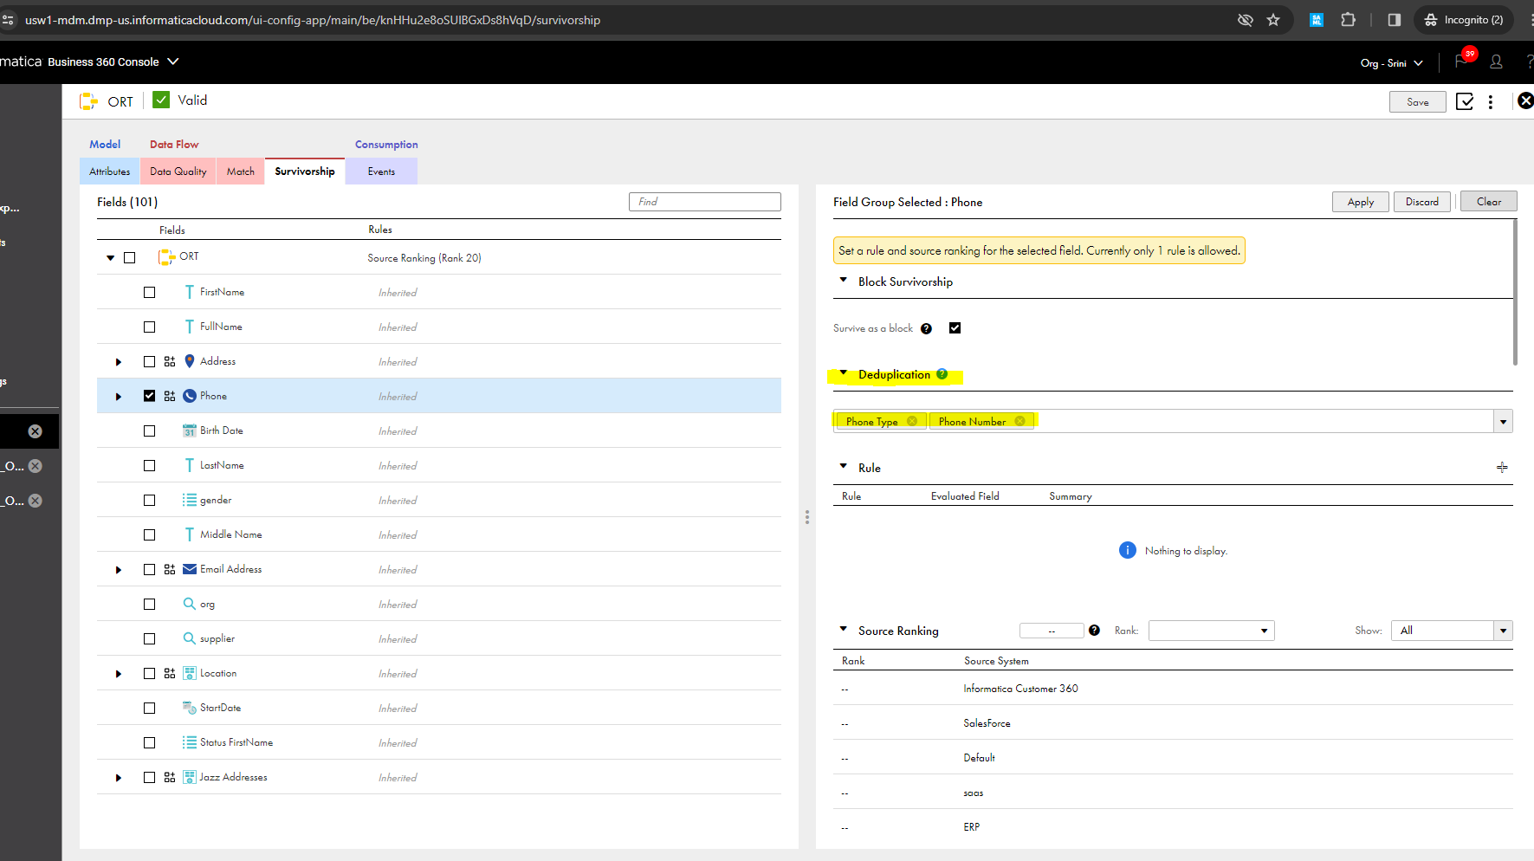Image resolution: width=1534 pixels, height=861 pixels.
Task: Click the Email Address envelope icon
Action: 190,569
